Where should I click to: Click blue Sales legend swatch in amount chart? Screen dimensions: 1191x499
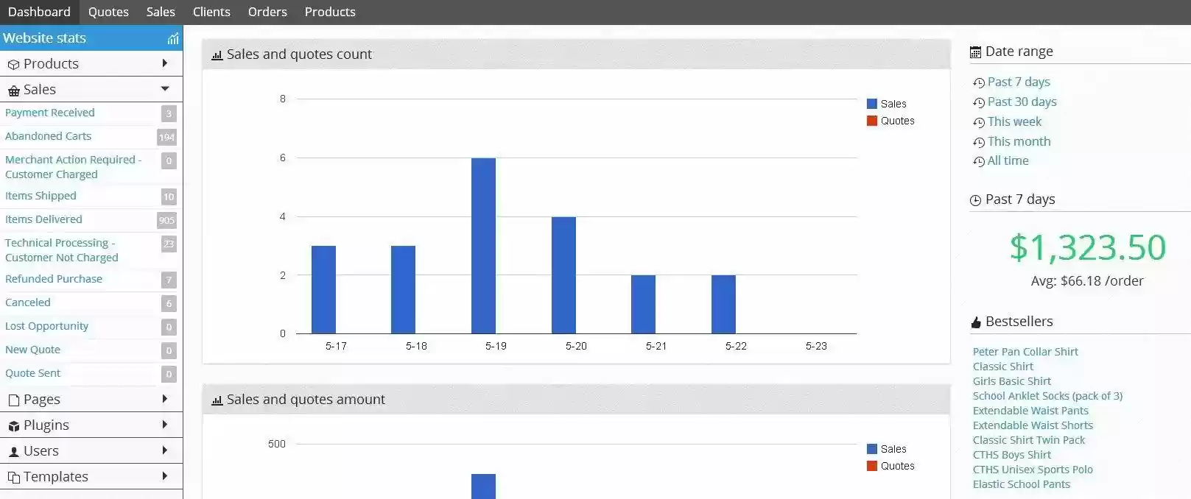click(x=872, y=449)
